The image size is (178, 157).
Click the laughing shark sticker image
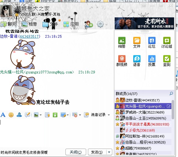[x=23, y=90]
